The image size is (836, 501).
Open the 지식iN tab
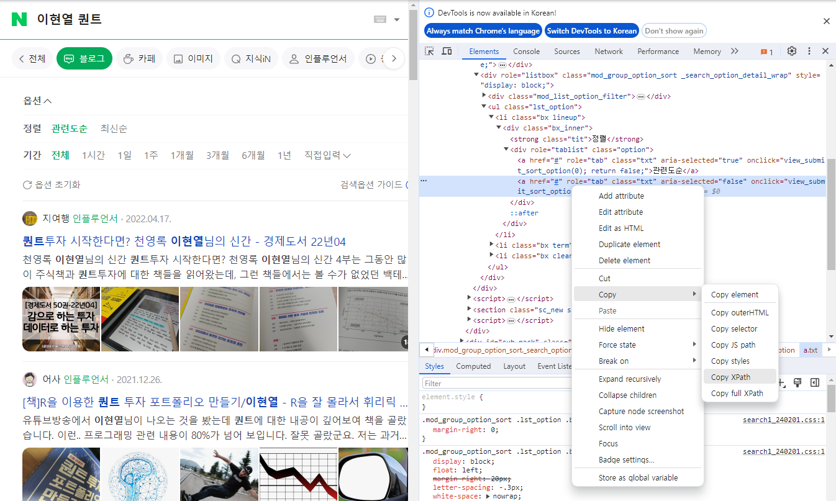click(251, 59)
